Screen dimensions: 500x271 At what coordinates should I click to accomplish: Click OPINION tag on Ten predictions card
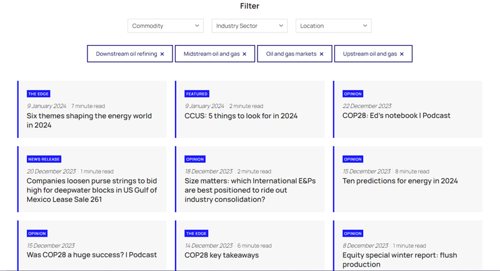[352, 159]
